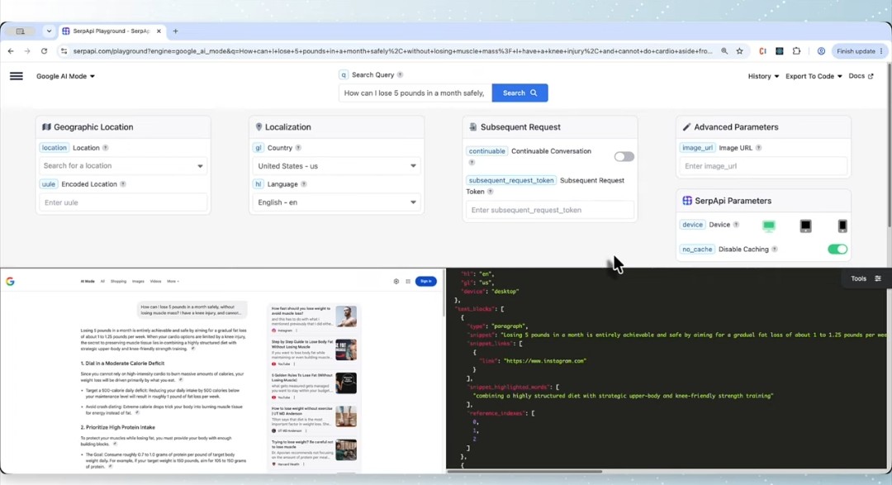
Task: Open Google apps grid in preview
Action: coord(408,281)
